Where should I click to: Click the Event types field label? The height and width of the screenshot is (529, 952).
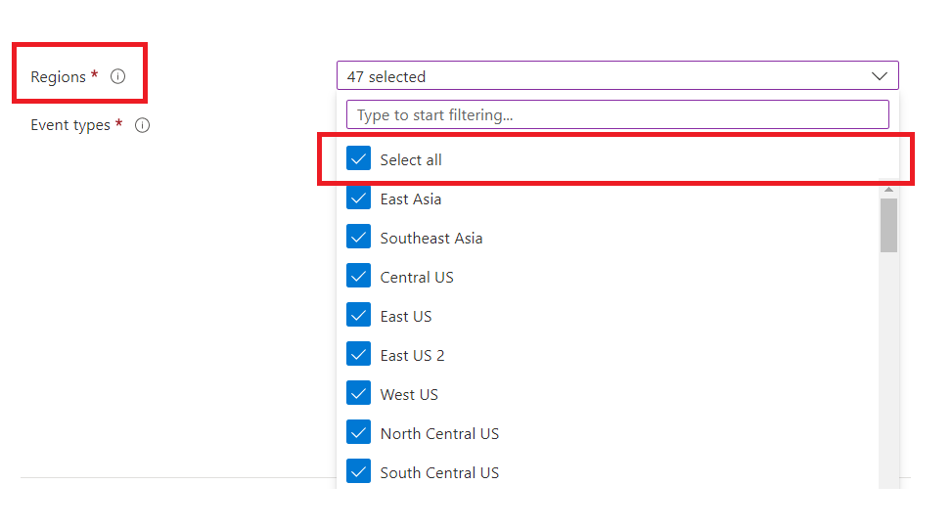(70, 125)
